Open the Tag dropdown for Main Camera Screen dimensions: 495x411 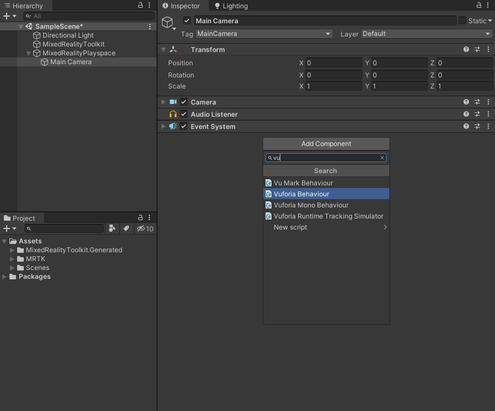coord(264,34)
